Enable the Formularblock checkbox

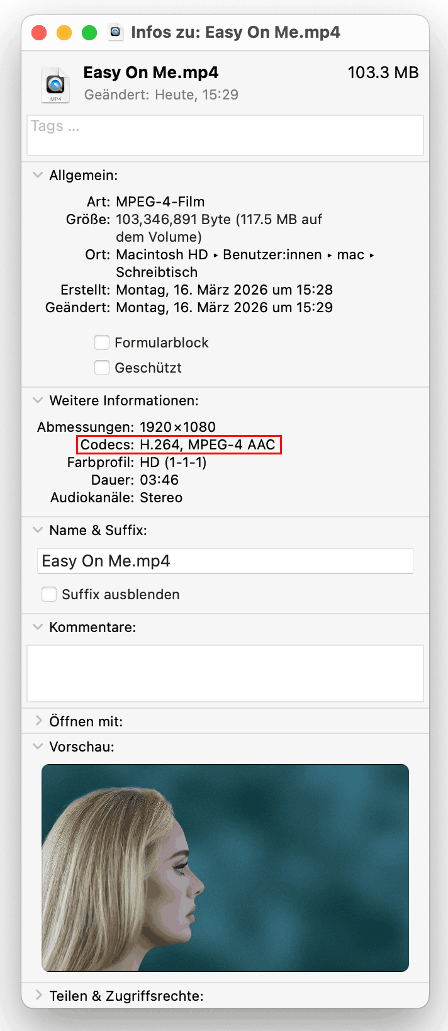[102, 342]
